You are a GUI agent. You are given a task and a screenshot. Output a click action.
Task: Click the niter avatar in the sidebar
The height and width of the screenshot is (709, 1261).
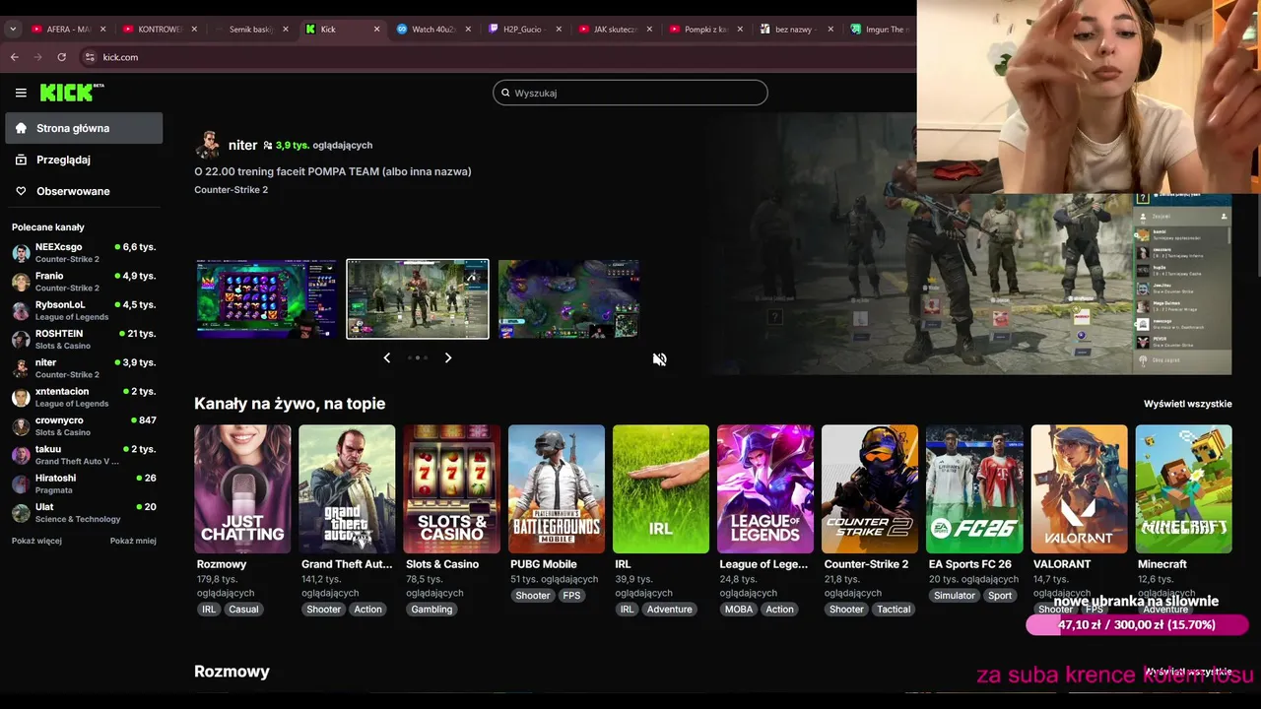21,368
